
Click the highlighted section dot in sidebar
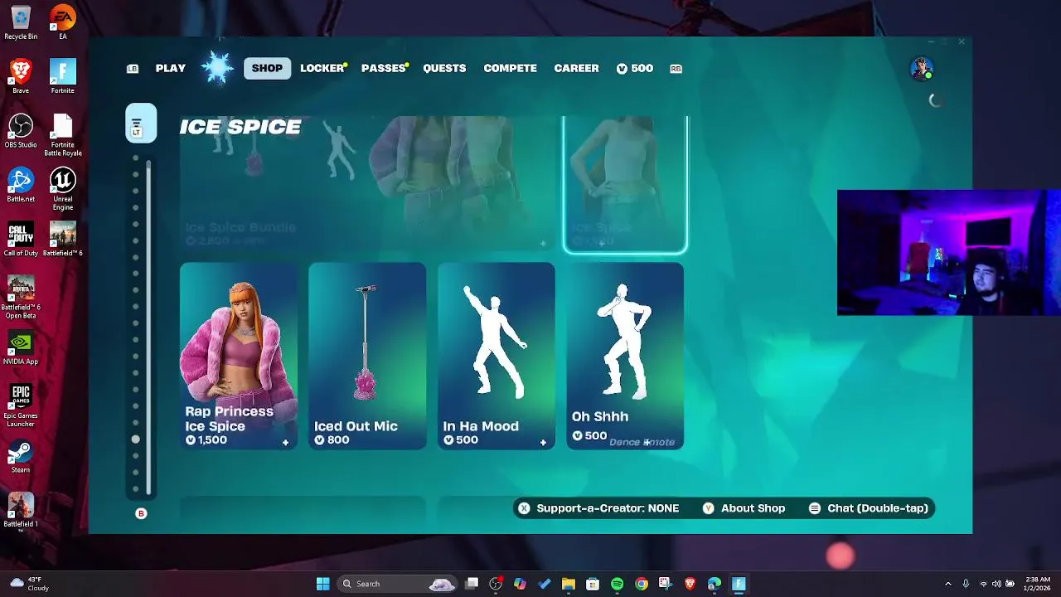(x=136, y=439)
